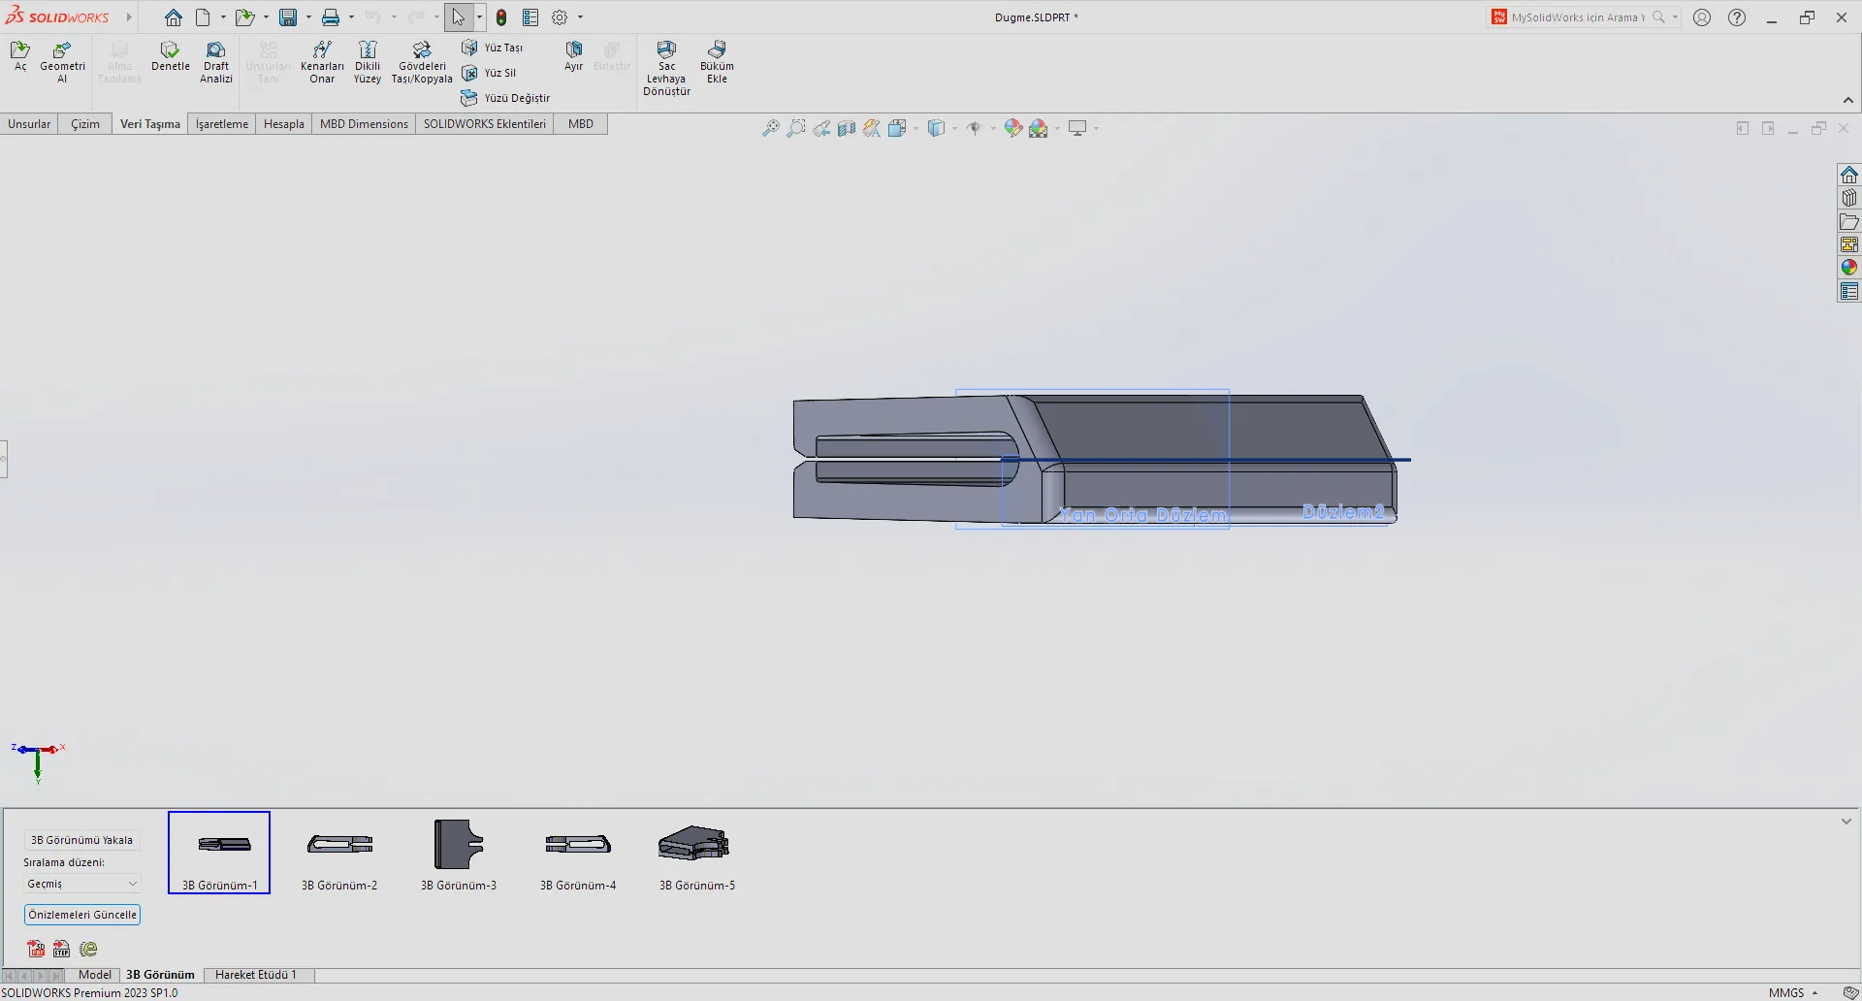Click the Düzlem2 plane label in viewport
Viewport: 1862px width, 1001px height.
(x=1343, y=511)
